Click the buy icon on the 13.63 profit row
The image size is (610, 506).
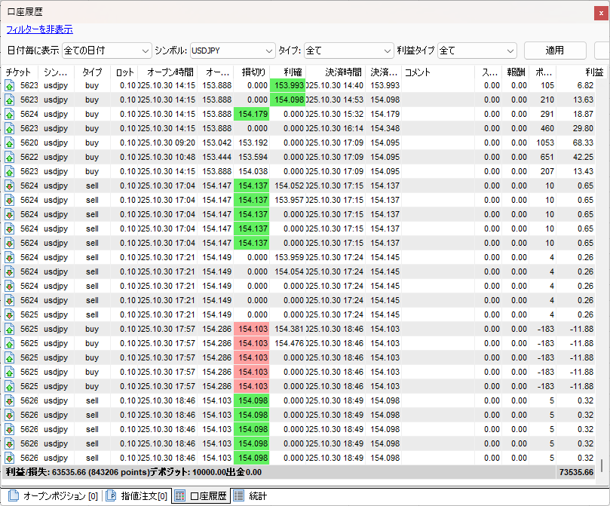(x=10, y=100)
